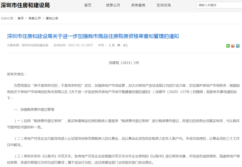Click the 发布时间:2021-01-23 19:07 text
Viewport: 242px width, 167px height.
tap(73, 45)
